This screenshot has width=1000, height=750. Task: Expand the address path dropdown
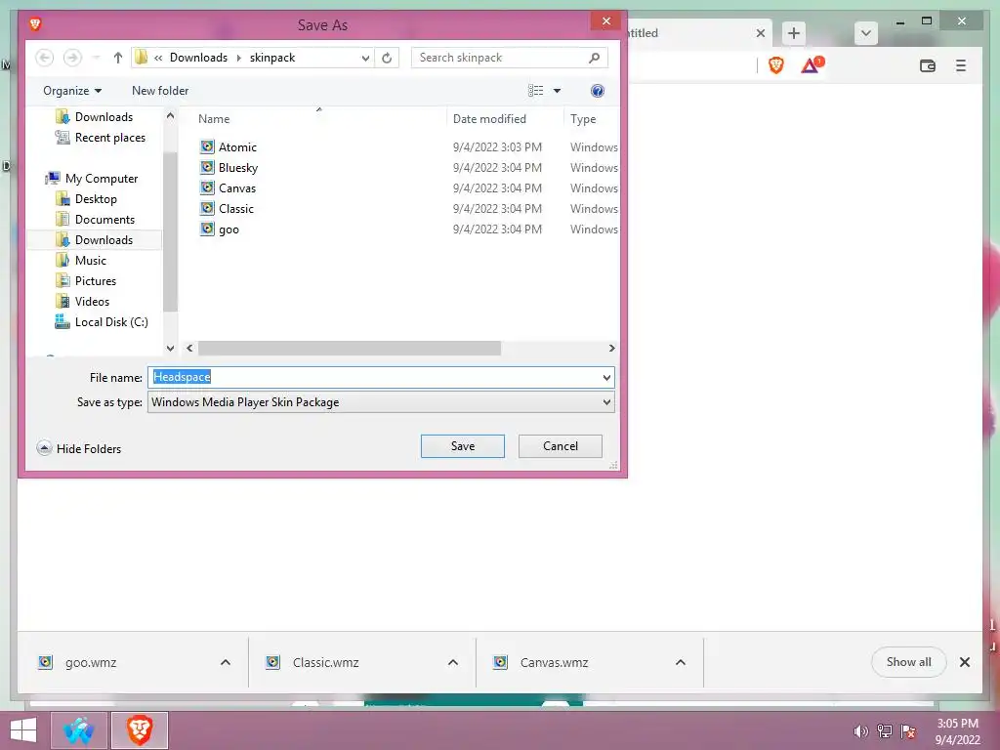(x=365, y=58)
